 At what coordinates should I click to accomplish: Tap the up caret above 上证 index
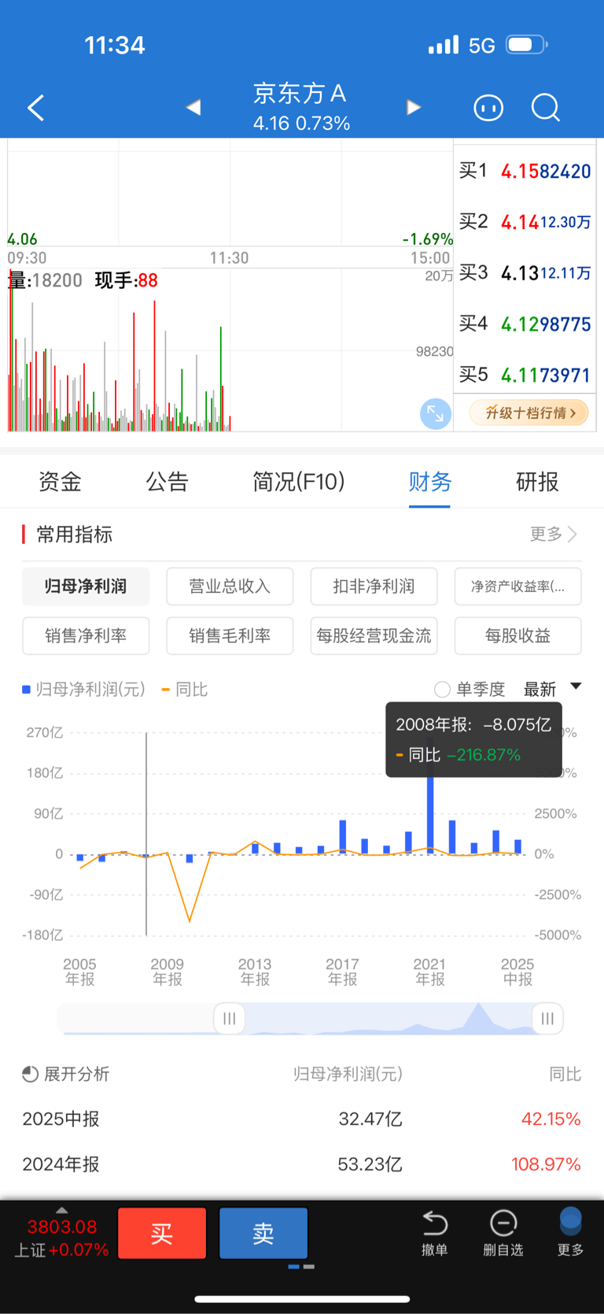(61, 1210)
